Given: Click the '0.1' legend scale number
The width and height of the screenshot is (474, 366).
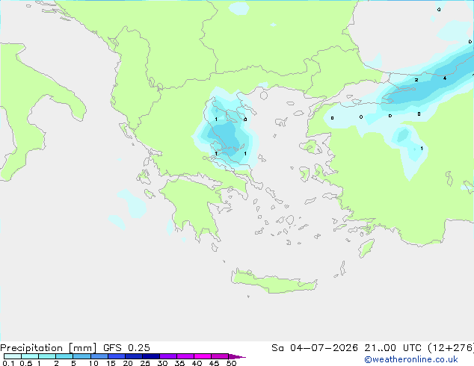Looking at the screenshot, I should click(8, 363).
